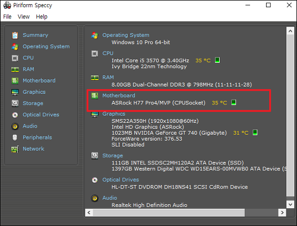The width and height of the screenshot is (297, 226).
Task: Show RAM details from the sidebar
Action: point(29,69)
